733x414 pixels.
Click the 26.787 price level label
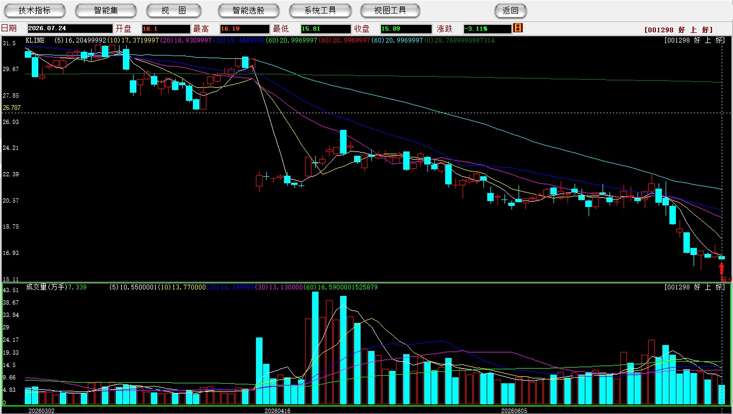click(x=11, y=108)
